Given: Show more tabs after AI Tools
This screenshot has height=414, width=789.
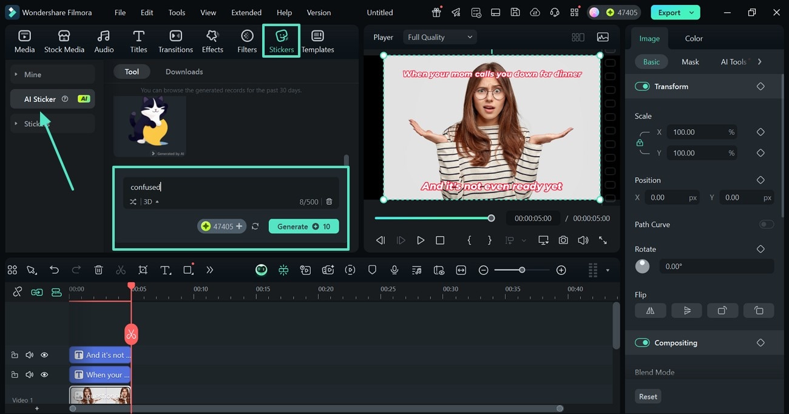Looking at the screenshot, I should [x=759, y=61].
